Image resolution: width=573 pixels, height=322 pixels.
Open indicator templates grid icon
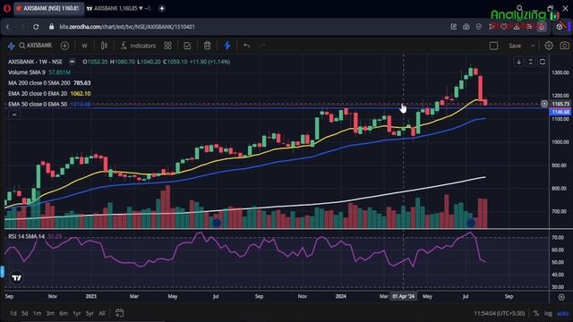[x=167, y=46]
